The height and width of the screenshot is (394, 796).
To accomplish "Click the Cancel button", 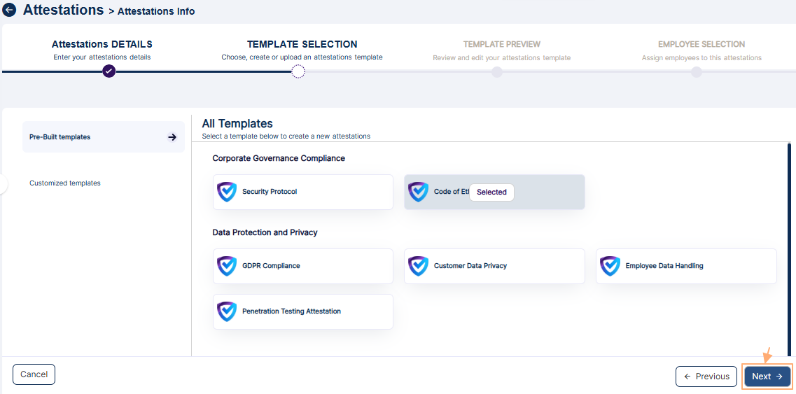I will pyautogui.click(x=34, y=374).
